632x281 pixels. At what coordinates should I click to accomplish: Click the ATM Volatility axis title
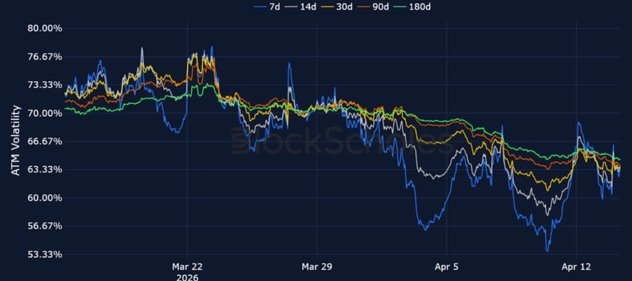16,140
